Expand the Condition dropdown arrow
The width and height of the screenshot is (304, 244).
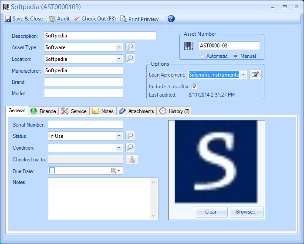(119, 148)
